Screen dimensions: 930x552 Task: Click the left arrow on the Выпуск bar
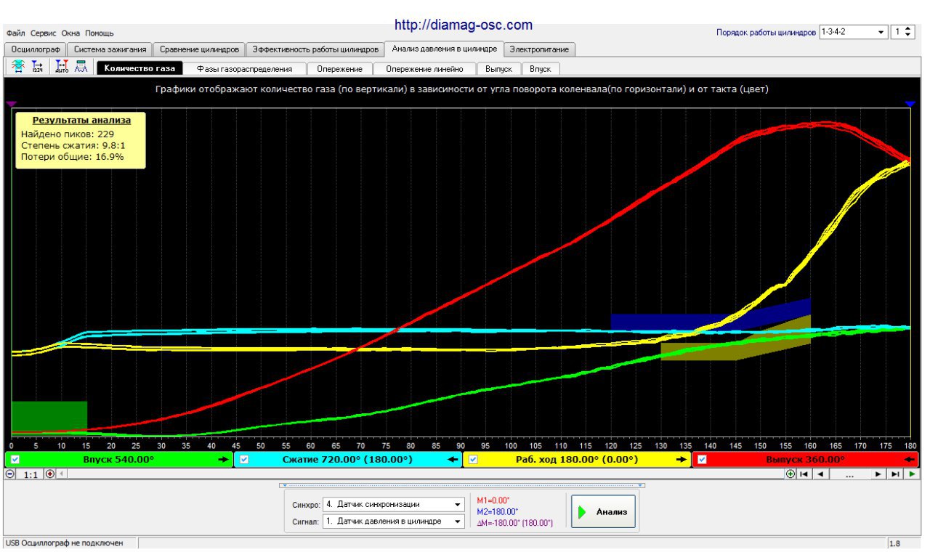(x=909, y=460)
